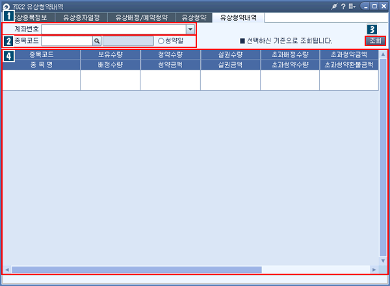Switch to the 유상증자일정 tab
Screen dimensions: 390x286
pyautogui.click(x=81, y=18)
